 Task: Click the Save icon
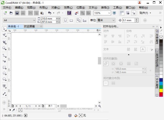click(17, 13)
